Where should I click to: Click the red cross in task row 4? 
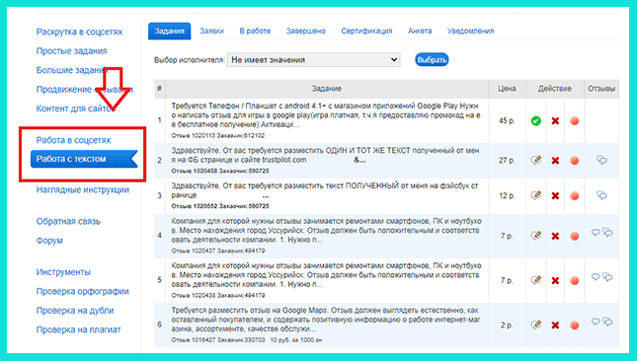coord(555,236)
